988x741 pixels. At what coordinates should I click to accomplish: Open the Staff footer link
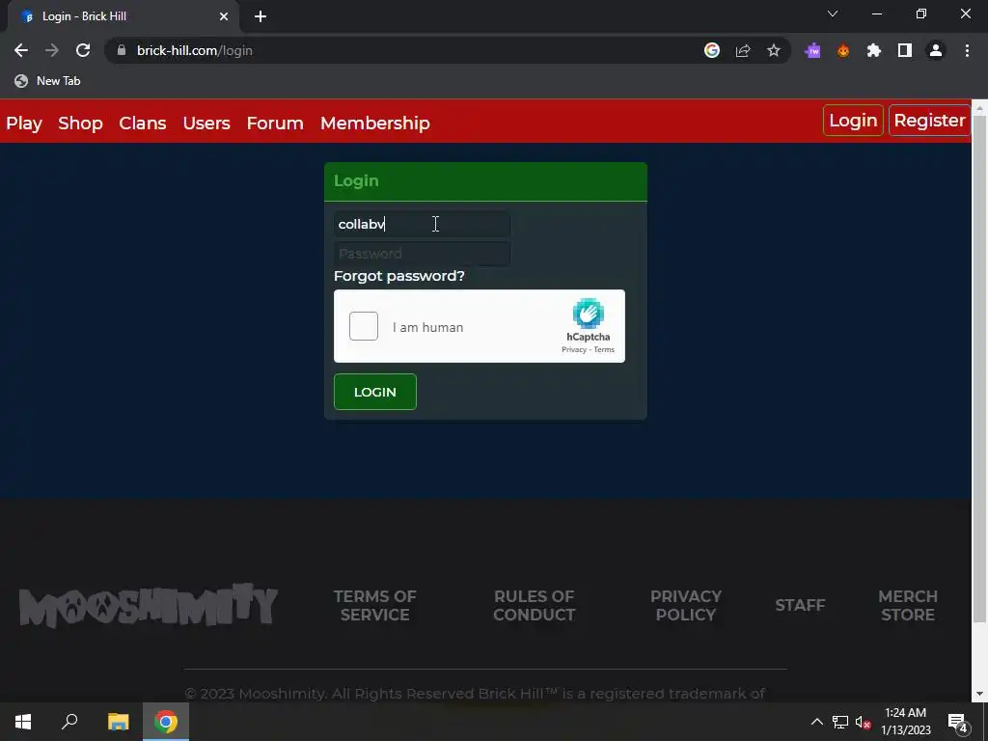[800, 605]
